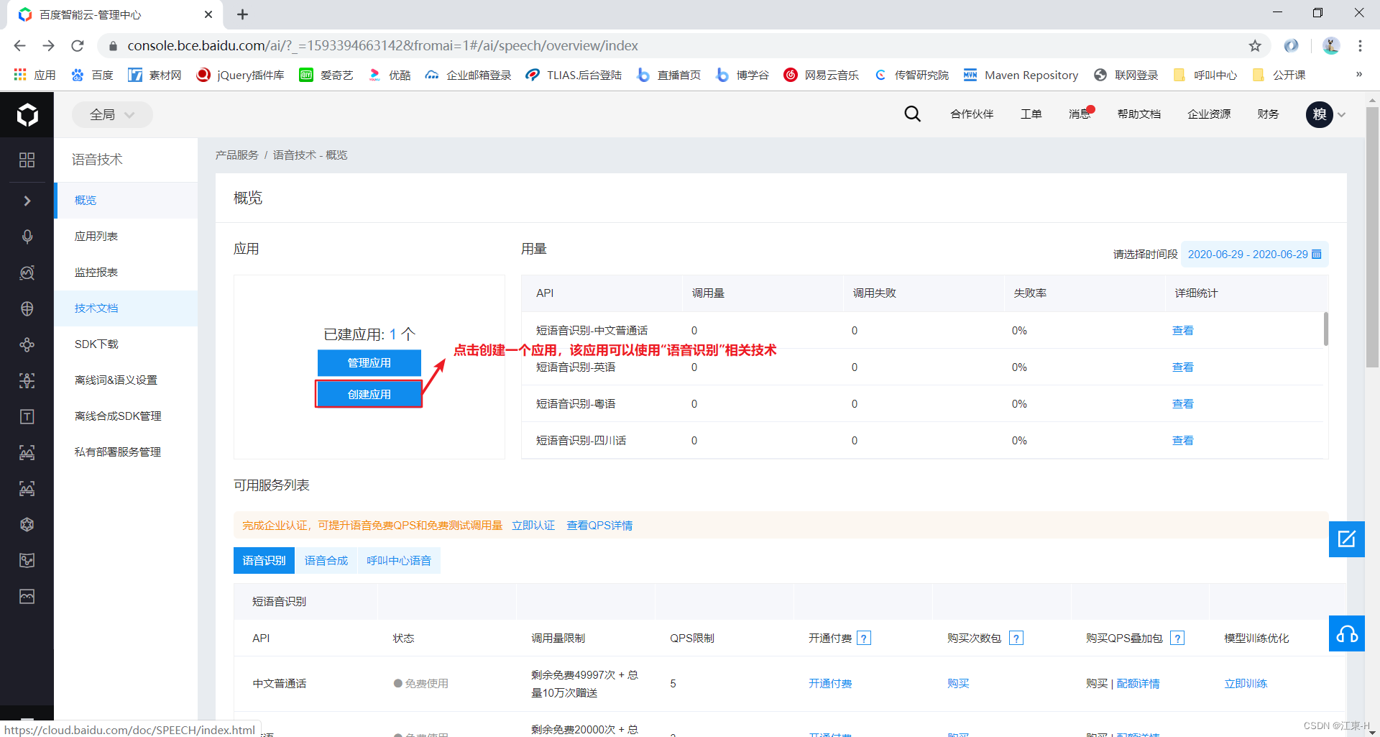Click 配额详情 link for 中文普通话

coord(1138,684)
